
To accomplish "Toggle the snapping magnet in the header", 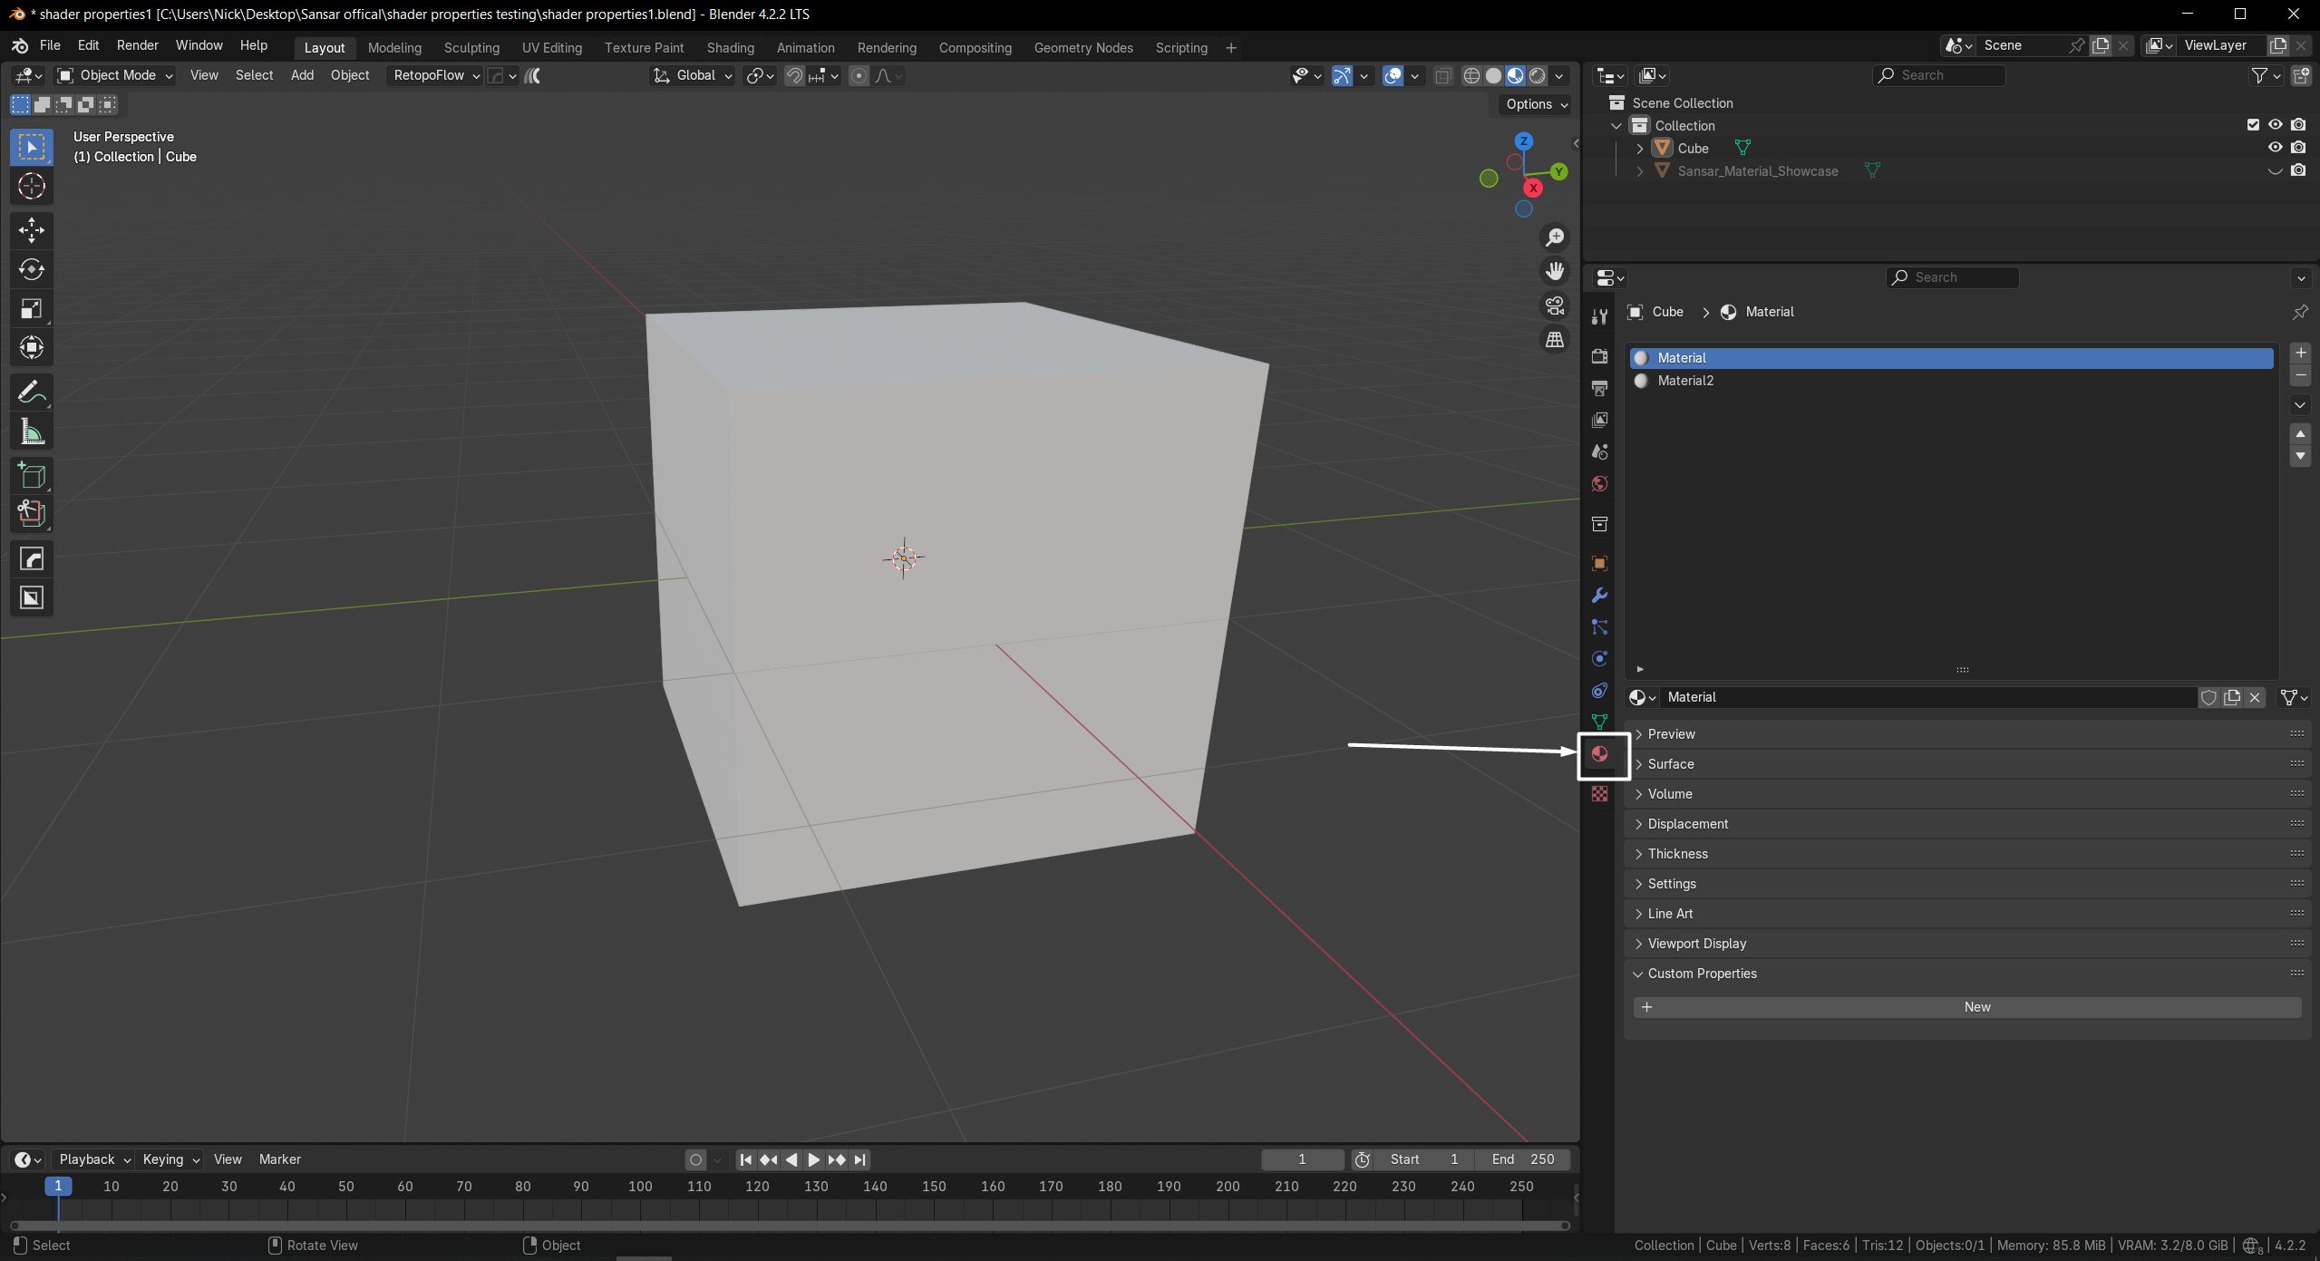I will [794, 76].
